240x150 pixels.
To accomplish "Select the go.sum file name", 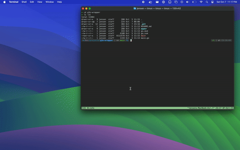I will [144, 33].
